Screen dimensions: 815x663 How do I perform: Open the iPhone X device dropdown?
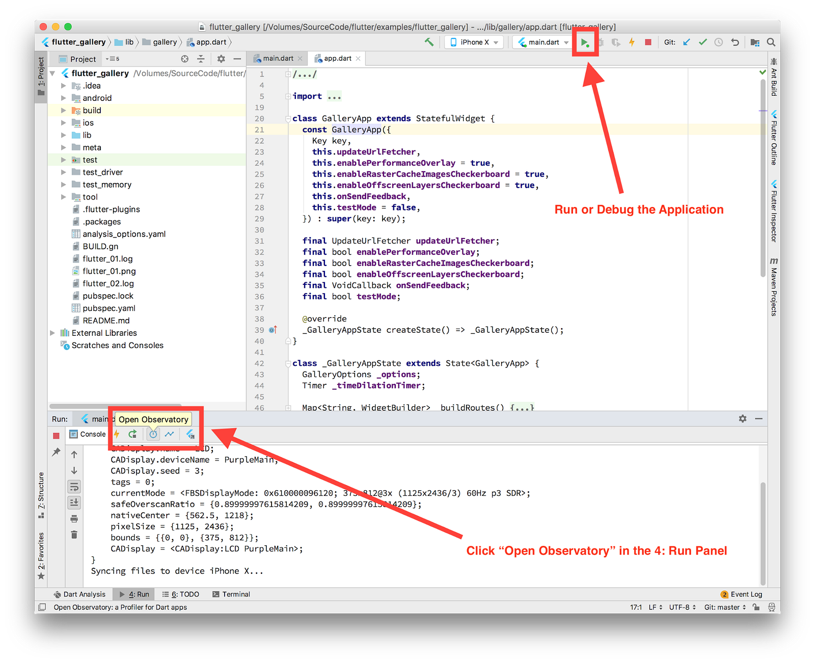pos(474,42)
